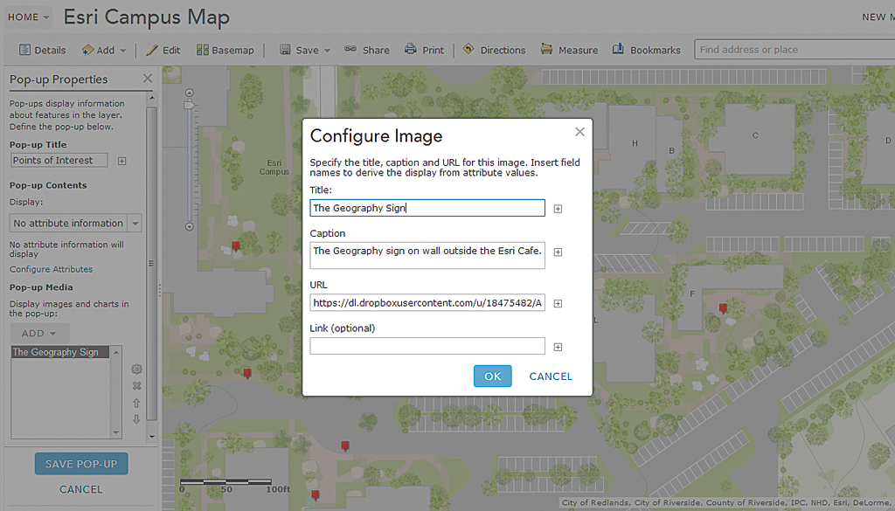Click the Link (optional) text field
Screen dimensions: 895x511
(x=427, y=346)
